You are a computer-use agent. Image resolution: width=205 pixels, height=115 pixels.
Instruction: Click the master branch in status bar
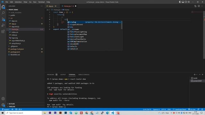6,109
